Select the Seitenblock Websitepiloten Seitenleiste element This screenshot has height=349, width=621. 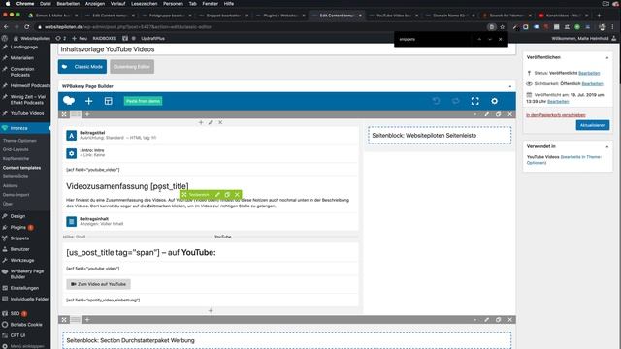point(440,136)
